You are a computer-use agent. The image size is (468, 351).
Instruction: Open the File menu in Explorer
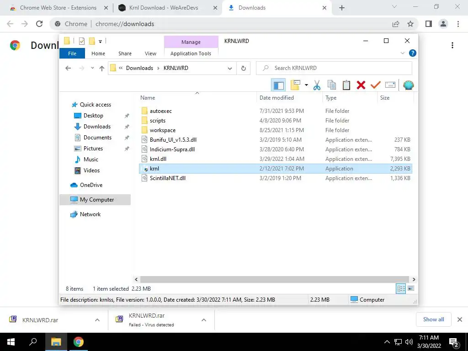(x=72, y=53)
